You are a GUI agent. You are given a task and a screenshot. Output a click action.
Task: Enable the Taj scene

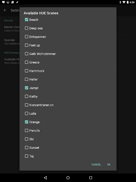(27, 156)
